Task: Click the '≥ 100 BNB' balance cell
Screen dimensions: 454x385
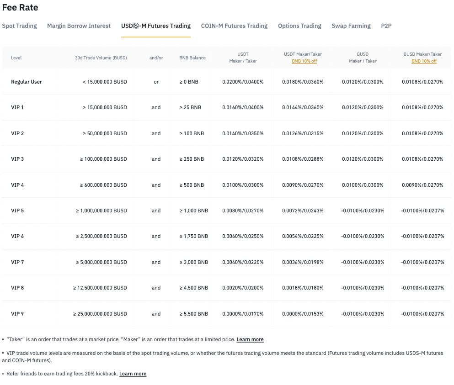Action: pyautogui.click(x=192, y=133)
